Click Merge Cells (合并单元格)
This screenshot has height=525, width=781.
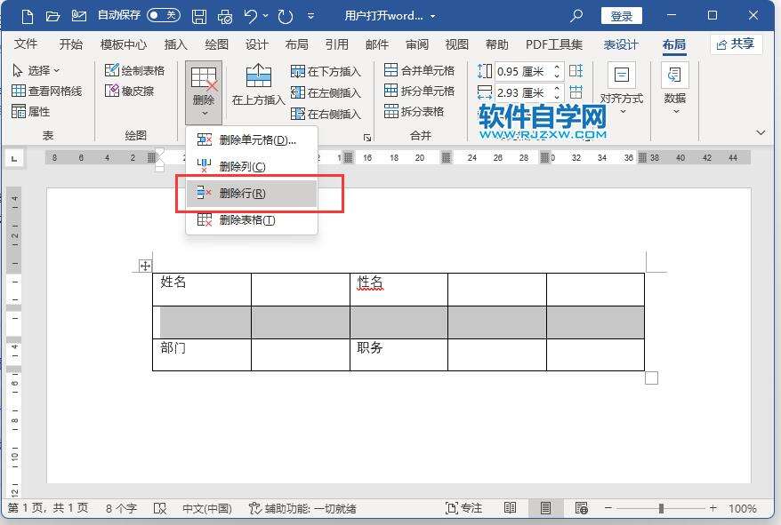(x=419, y=70)
